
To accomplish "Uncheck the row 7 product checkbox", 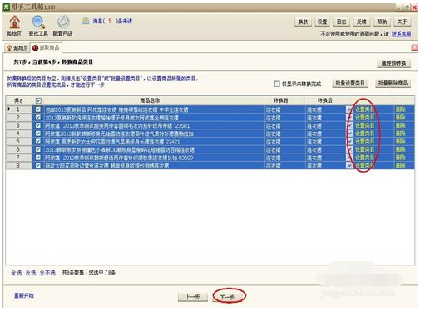I will click(x=38, y=158).
